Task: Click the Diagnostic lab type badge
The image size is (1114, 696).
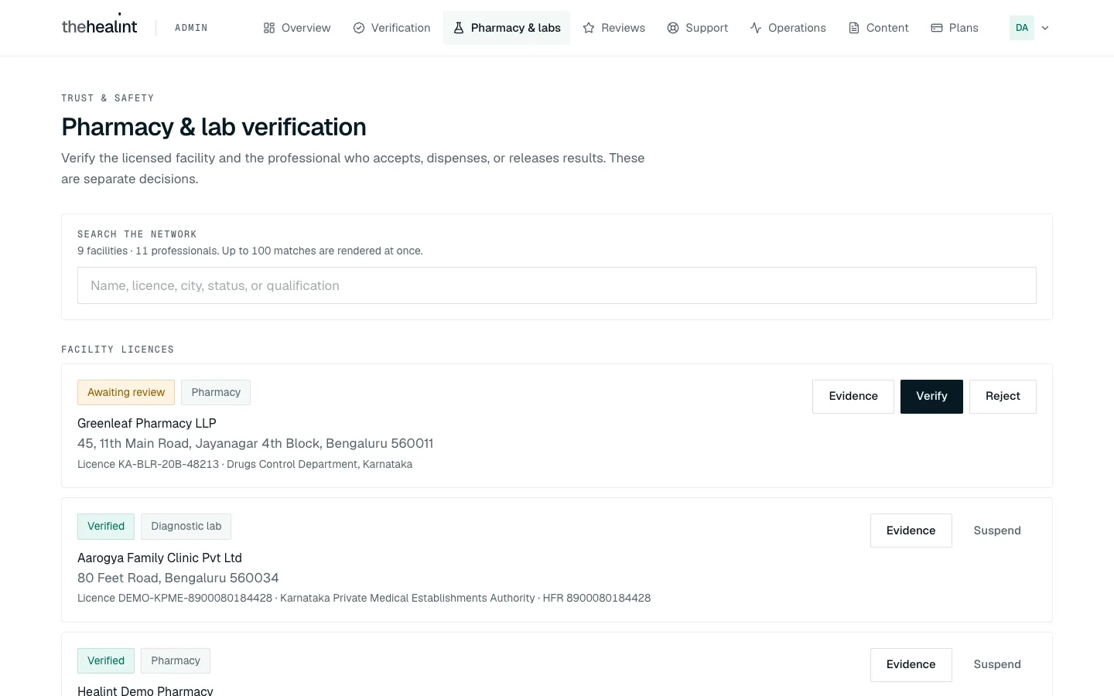Action: point(186,527)
